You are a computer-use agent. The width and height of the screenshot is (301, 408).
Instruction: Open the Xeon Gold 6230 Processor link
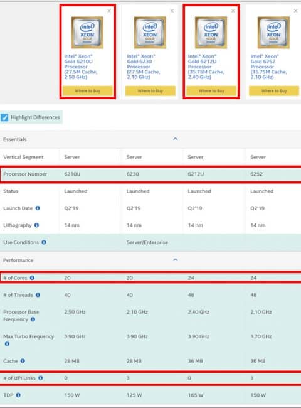(144, 67)
